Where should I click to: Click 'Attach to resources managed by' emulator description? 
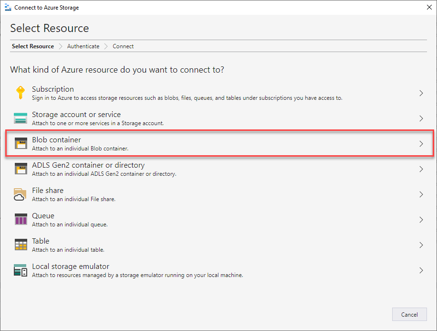coord(138,275)
